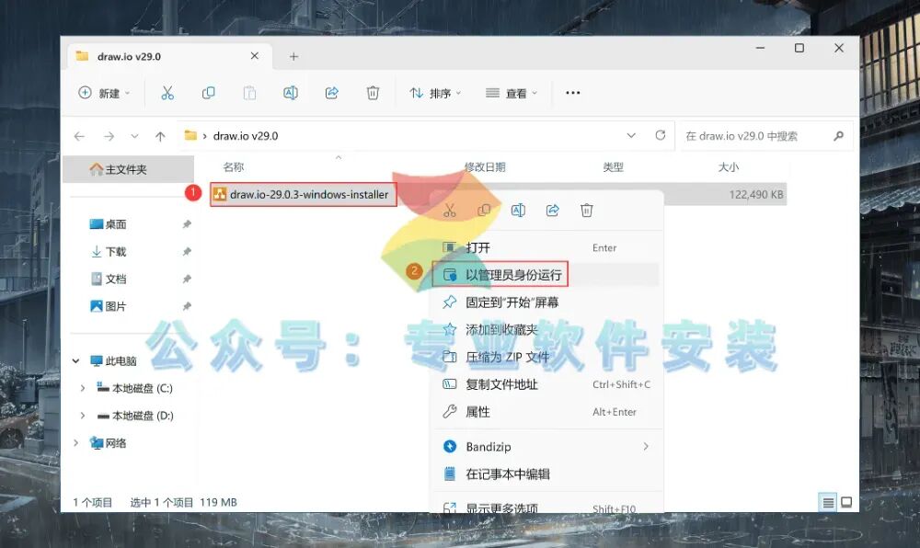Open the Bandizip submenu arrow
920x548 pixels.
pos(646,447)
